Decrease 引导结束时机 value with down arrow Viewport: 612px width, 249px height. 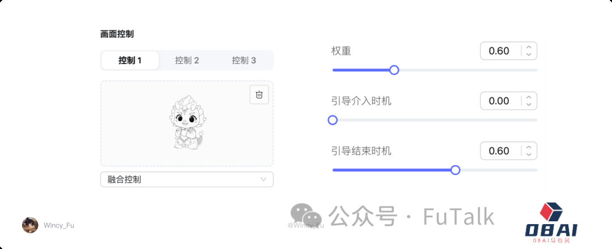(x=529, y=154)
